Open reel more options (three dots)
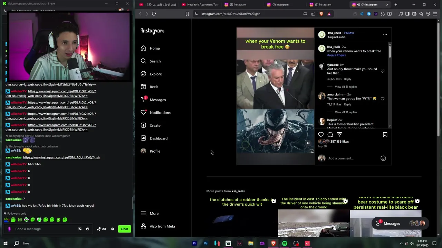Image resolution: width=442 pixels, height=248 pixels. 385,34
